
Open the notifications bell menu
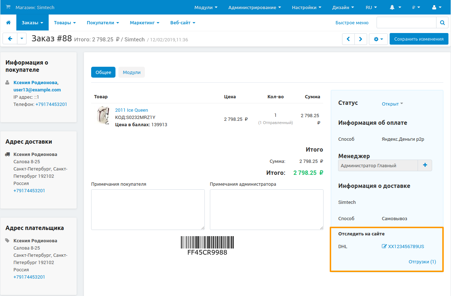[395, 7]
